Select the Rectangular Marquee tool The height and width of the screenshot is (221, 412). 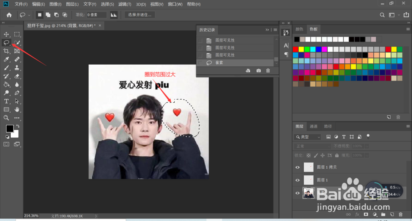(x=17, y=35)
